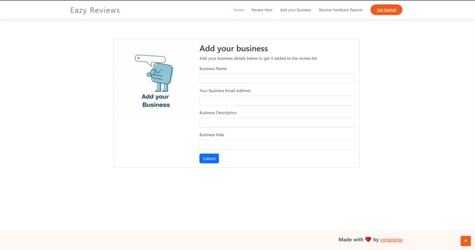Click the scroll-to-top arrow button

tap(466, 241)
